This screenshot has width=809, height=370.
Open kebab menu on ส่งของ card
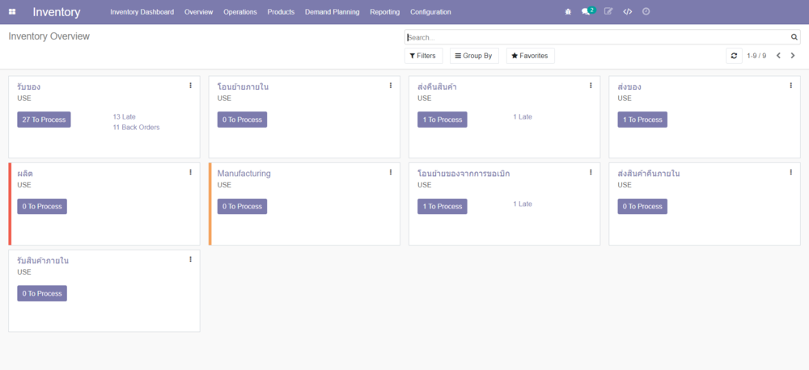(x=791, y=86)
